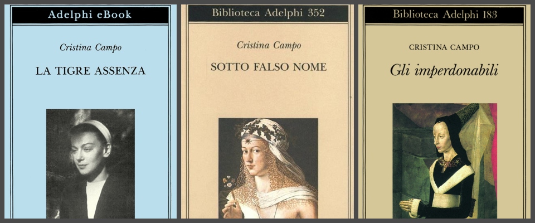Image resolution: width=535 pixels, height=223 pixels.
Task: Click the leafy turban in middle portrait
Action: [x=265, y=132]
